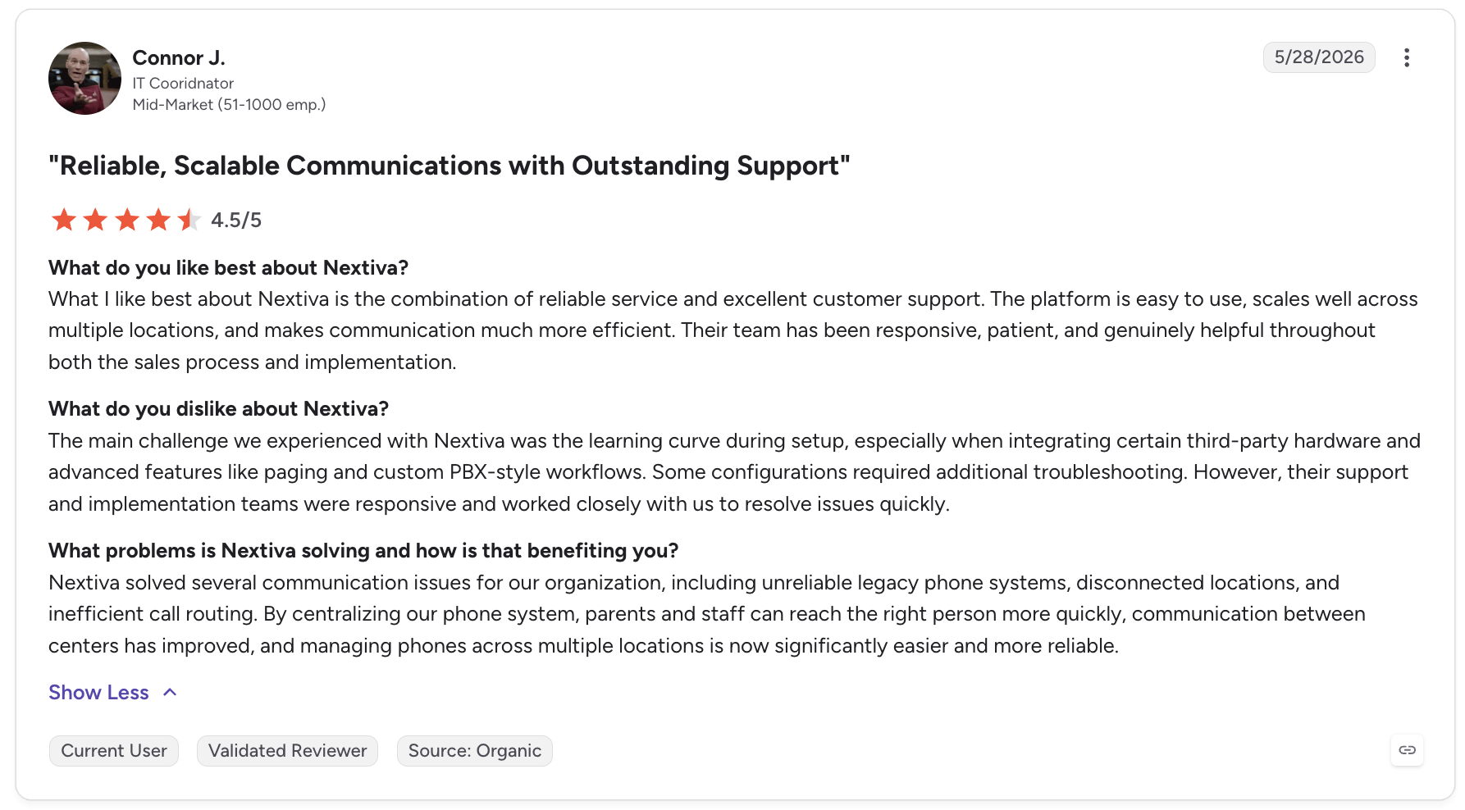The image size is (1465, 810).
Task: Select the Source: Organic tag
Action: click(475, 751)
